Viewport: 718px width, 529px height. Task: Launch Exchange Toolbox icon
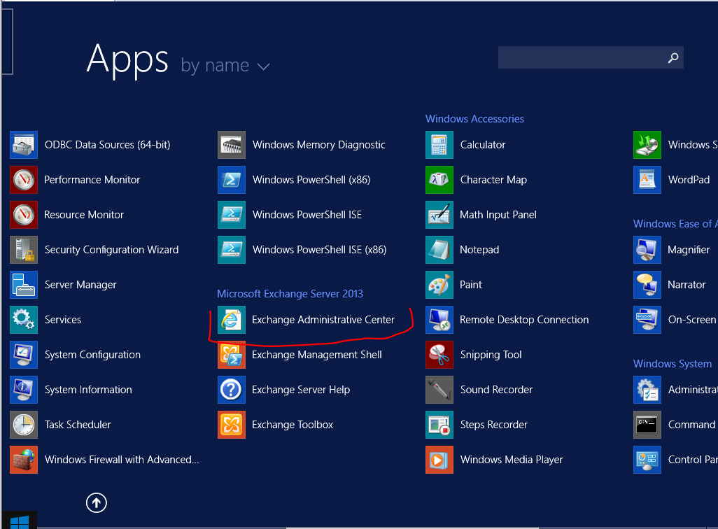click(x=232, y=425)
